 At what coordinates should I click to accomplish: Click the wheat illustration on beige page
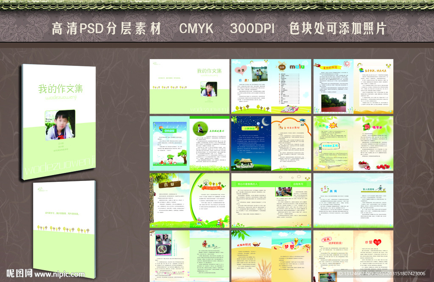click(x=263, y=269)
